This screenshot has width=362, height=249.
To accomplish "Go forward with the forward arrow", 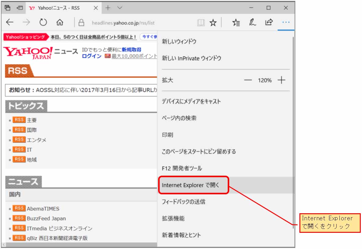I will 26,22.
